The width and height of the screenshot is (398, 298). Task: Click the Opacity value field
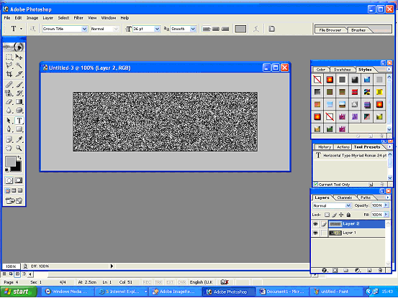[377, 205]
